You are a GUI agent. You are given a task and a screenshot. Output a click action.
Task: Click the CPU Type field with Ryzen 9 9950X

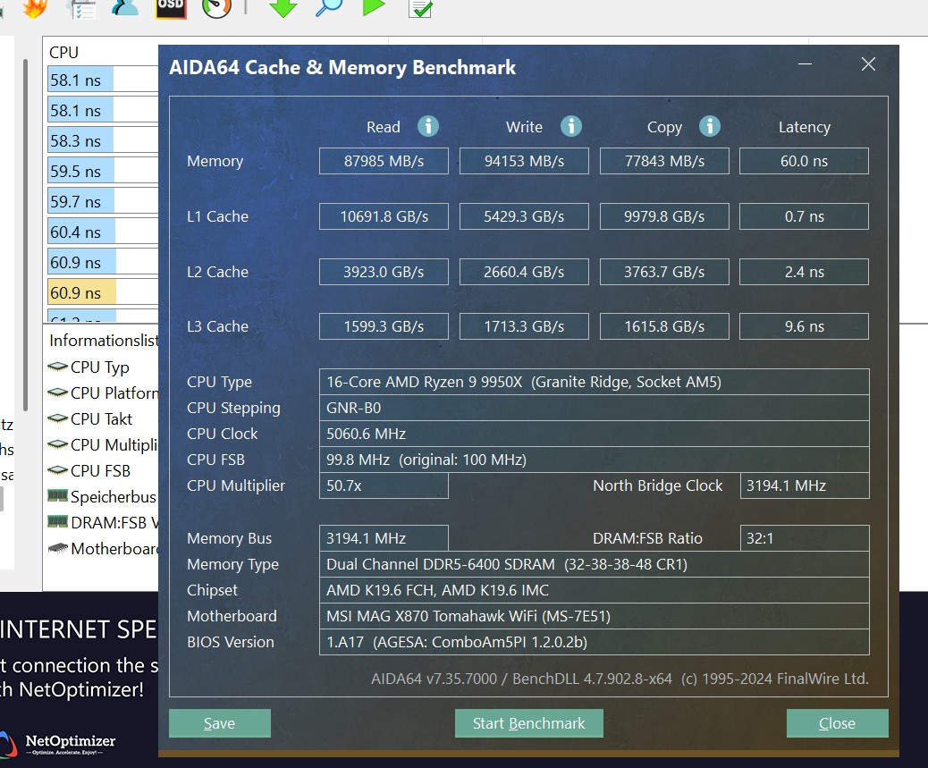click(x=595, y=383)
